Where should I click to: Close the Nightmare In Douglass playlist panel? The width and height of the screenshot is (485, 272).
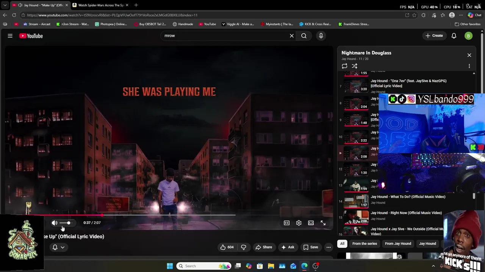pyautogui.click(x=469, y=55)
